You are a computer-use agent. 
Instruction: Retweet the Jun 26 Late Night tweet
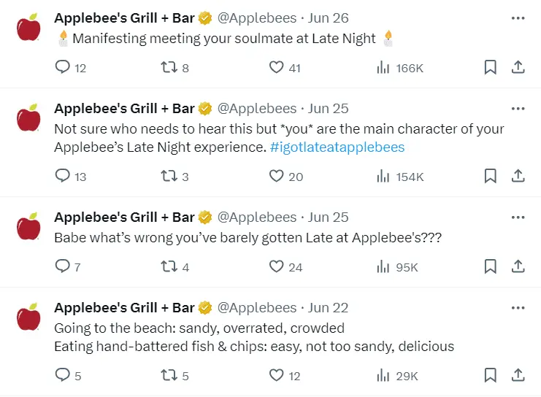(168, 68)
